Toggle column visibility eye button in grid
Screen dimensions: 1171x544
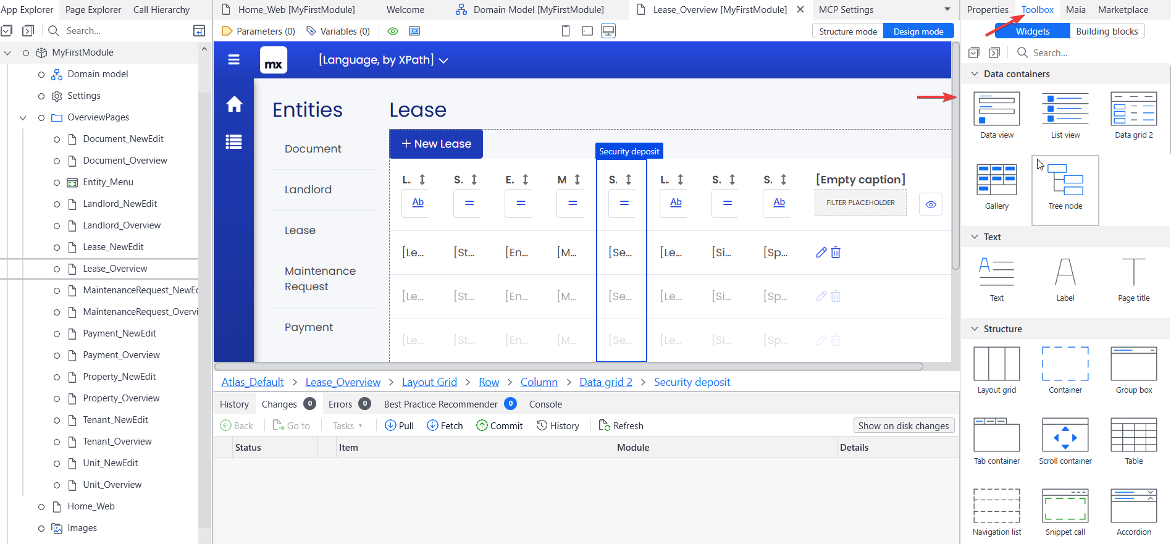[931, 204]
